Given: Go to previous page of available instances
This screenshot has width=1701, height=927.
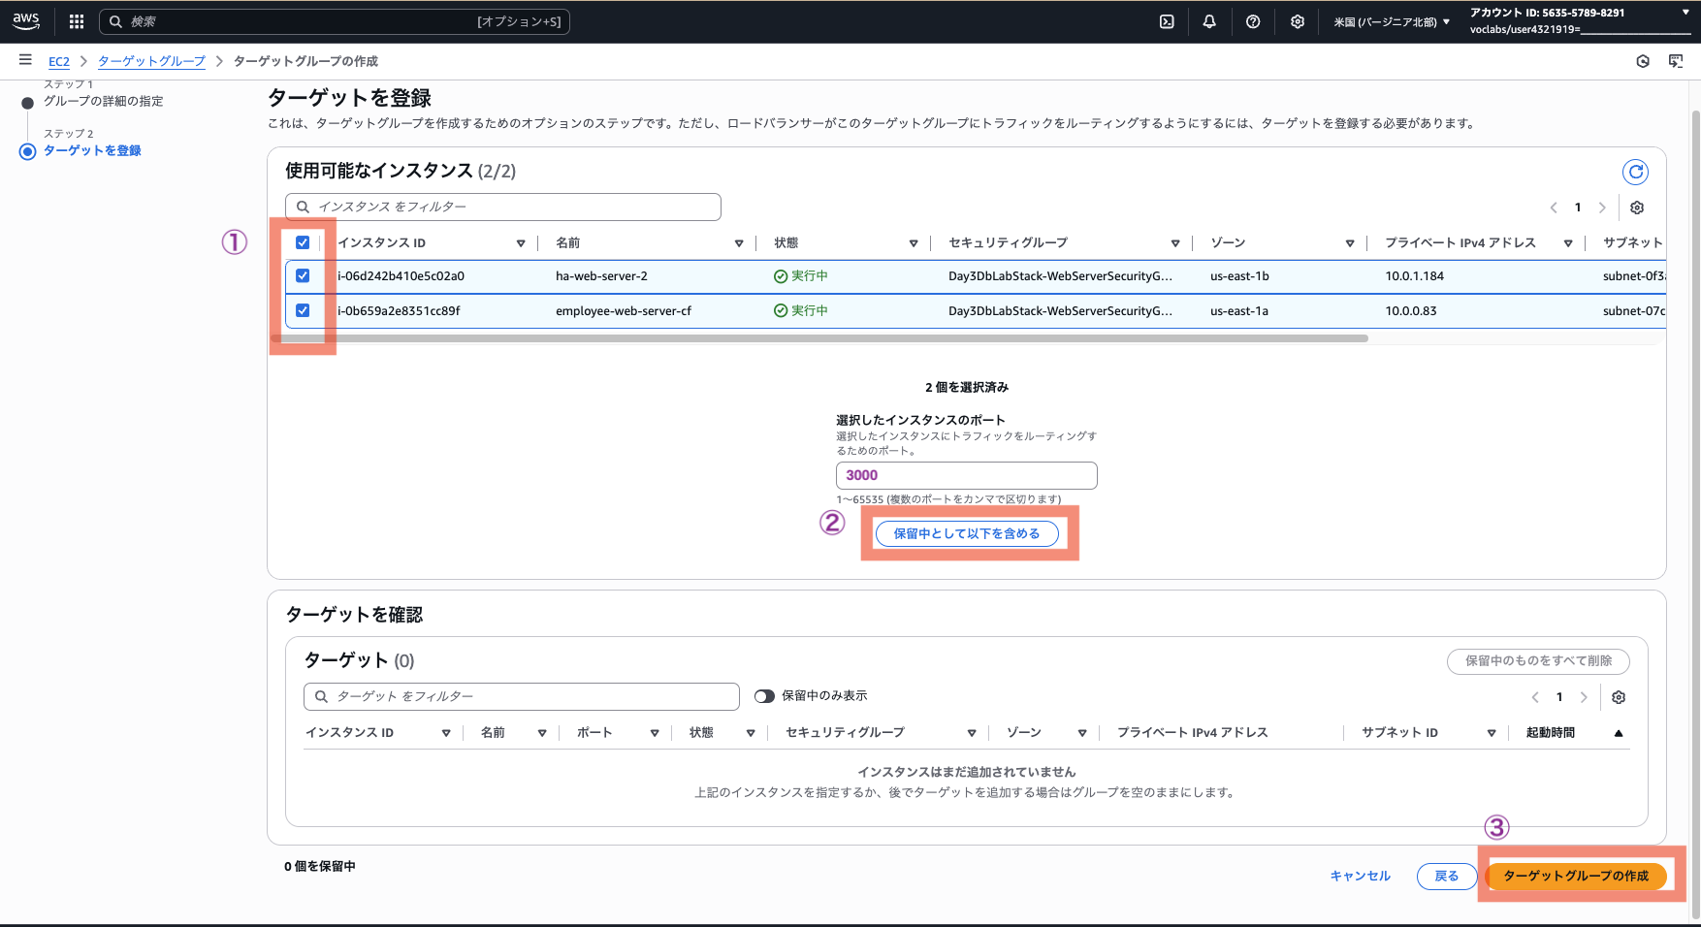Looking at the screenshot, I should tap(1554, 208).
